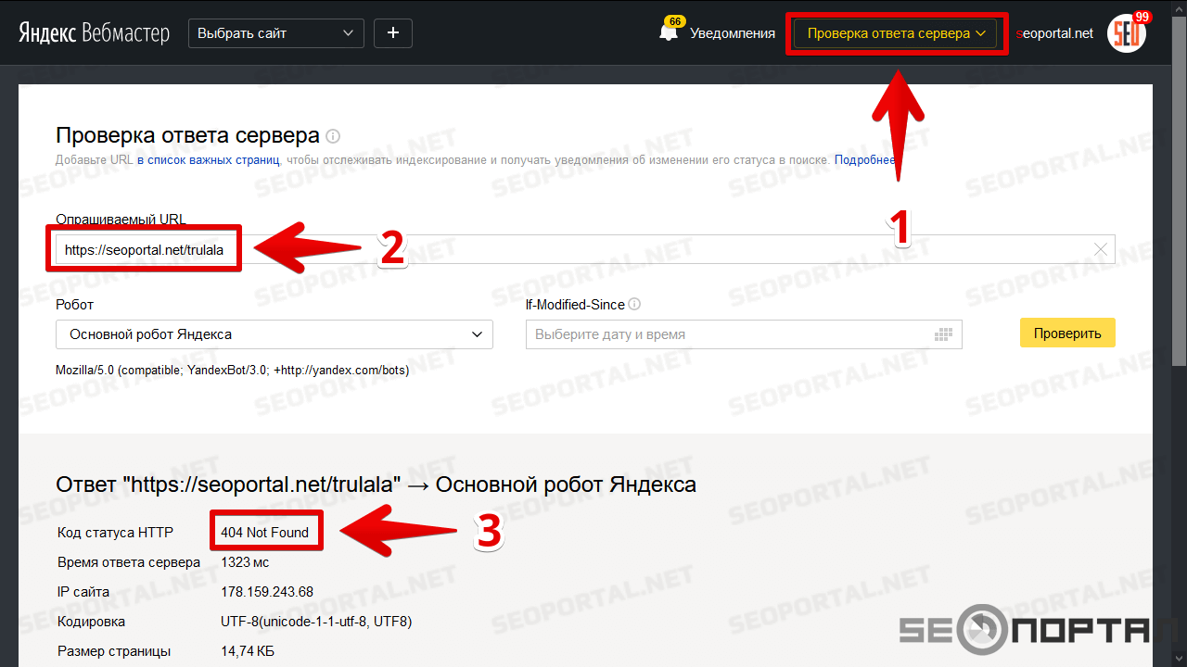This screenshot has width=1187, height=667.
Task: Click info icon next to If-Modified-Since
Action: pyautogui.click(x=634, y=305)
